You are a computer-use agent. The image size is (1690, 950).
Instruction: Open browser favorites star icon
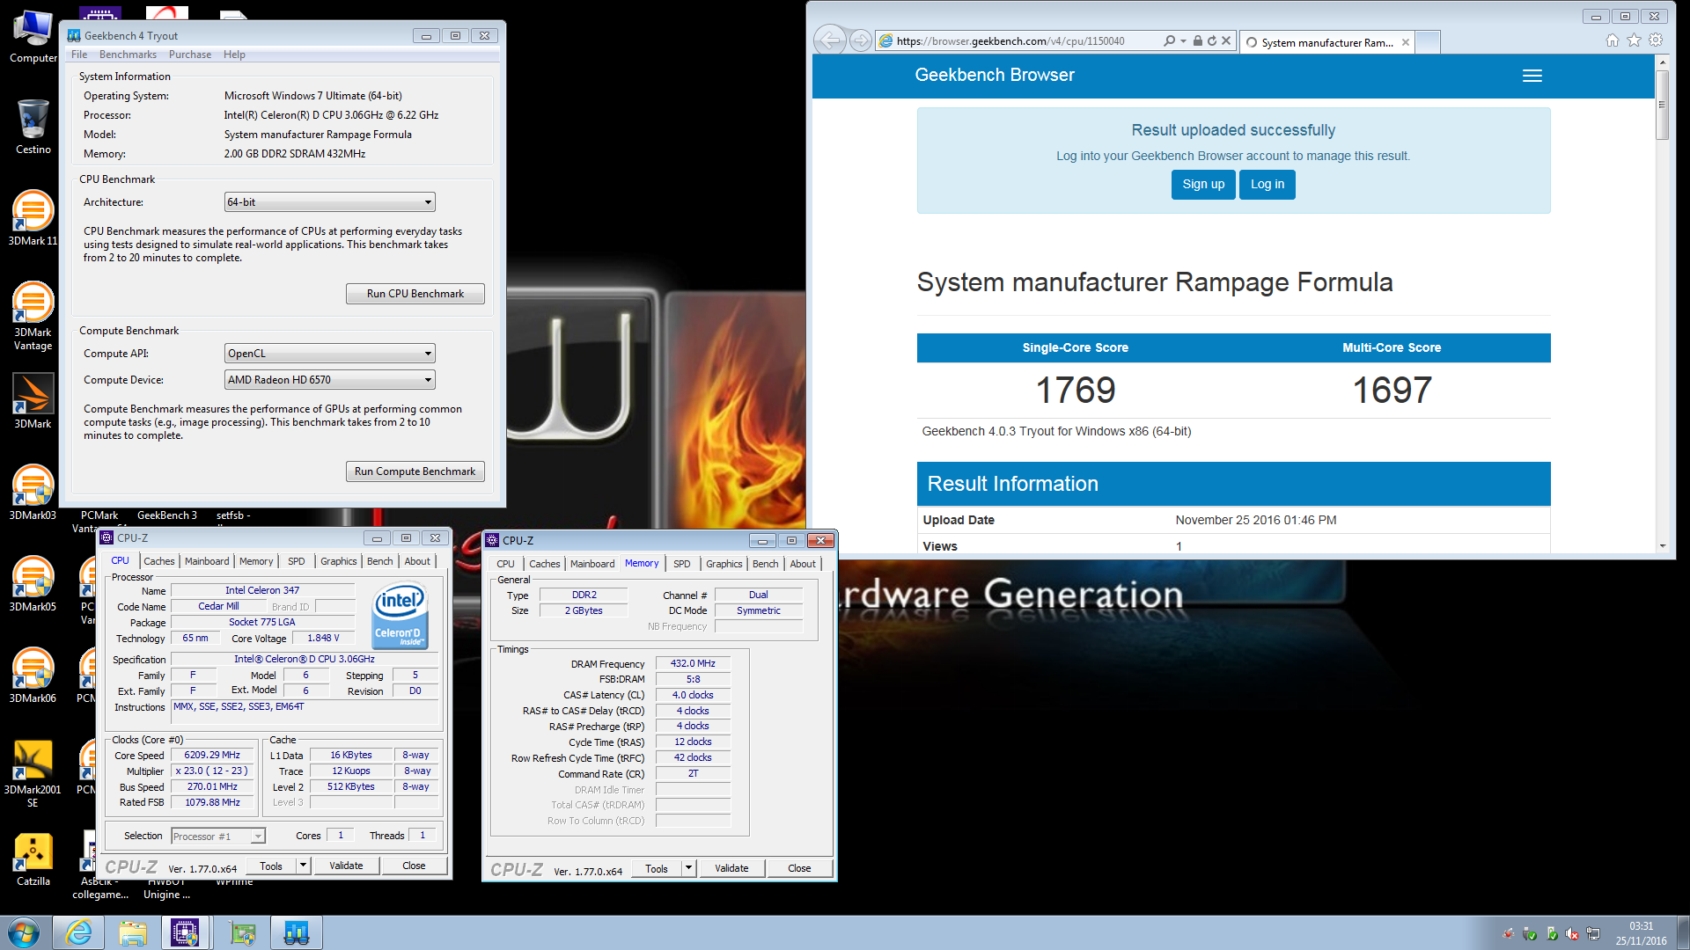[x=1634, y=40]
